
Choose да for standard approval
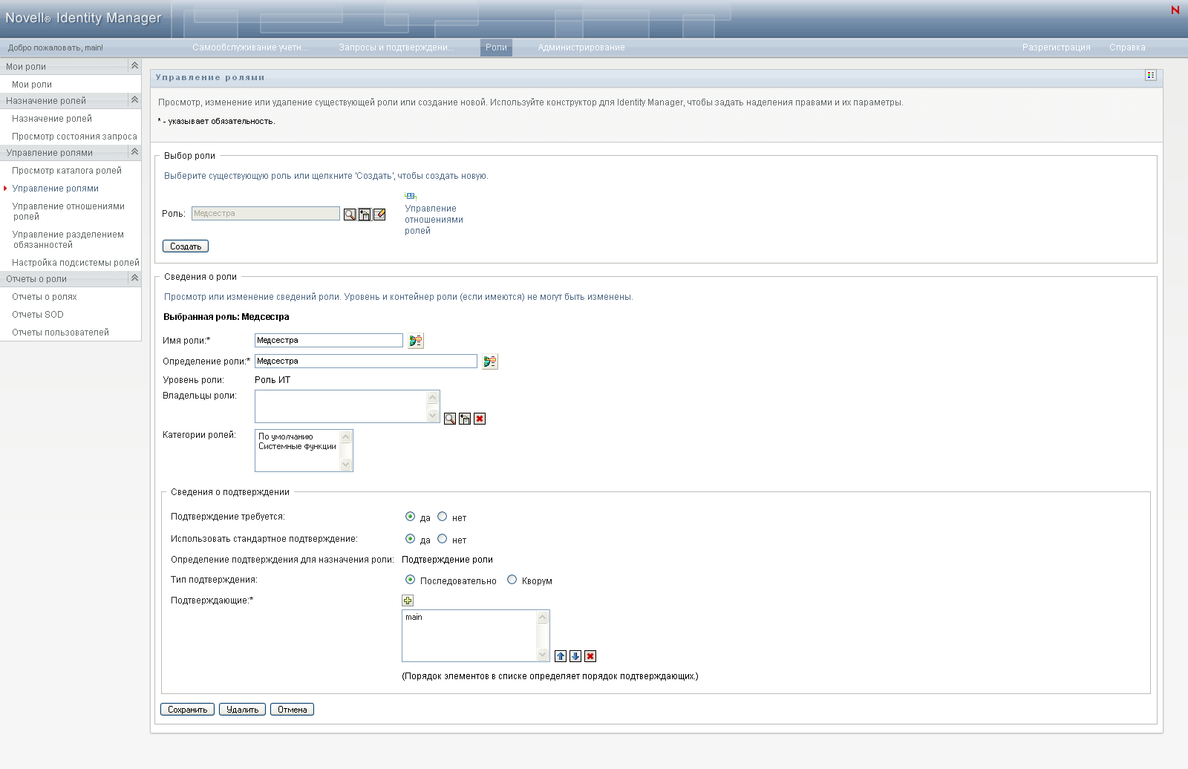click(410, 539)
